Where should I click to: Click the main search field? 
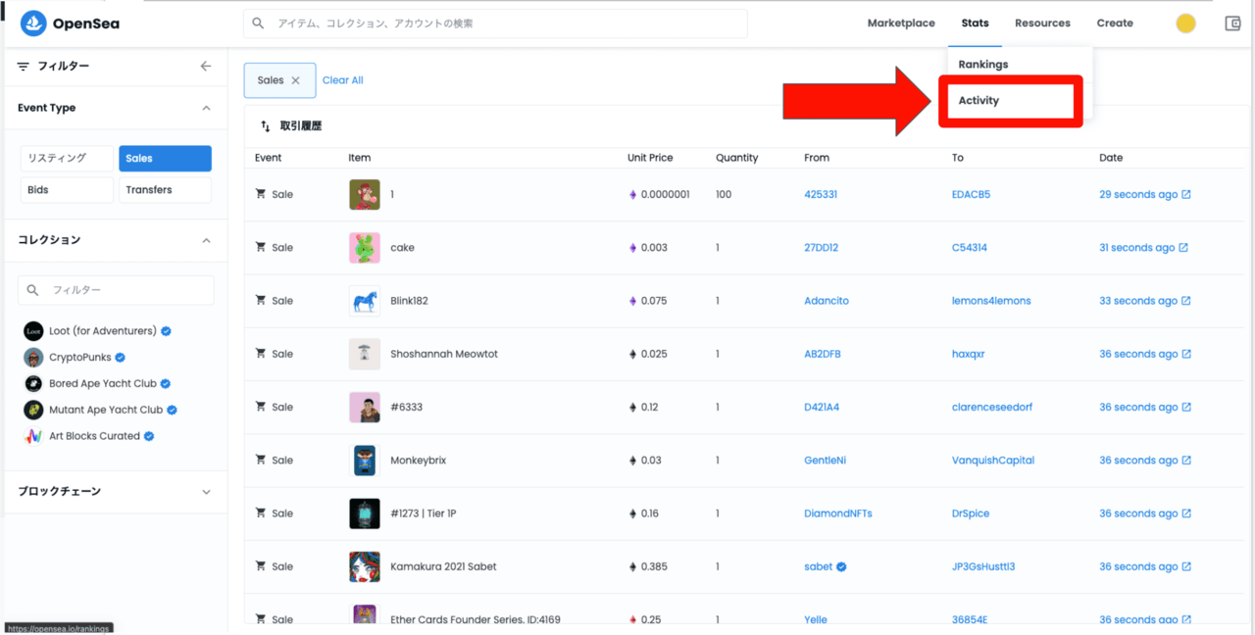pos(495,24)
